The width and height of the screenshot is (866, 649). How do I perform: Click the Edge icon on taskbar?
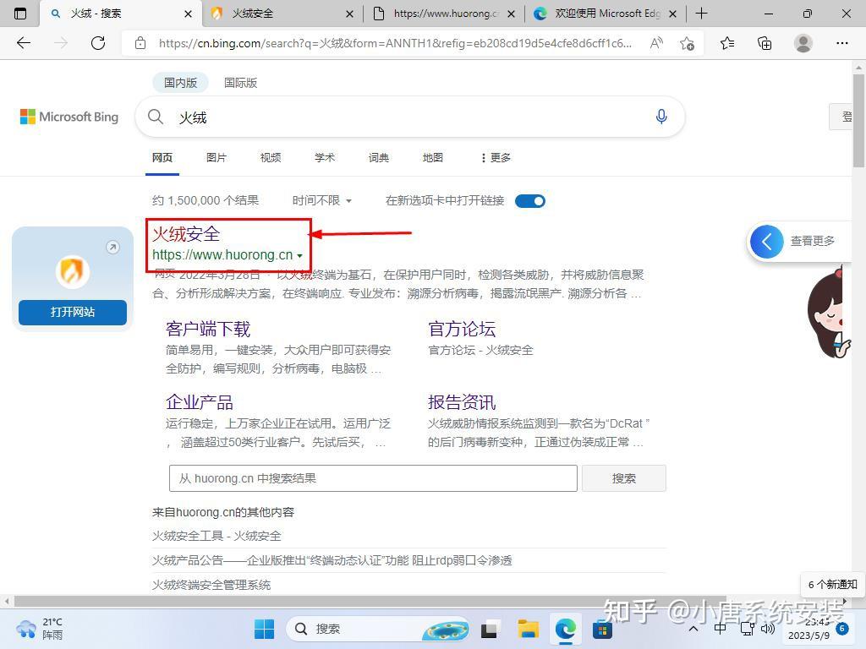566,629
